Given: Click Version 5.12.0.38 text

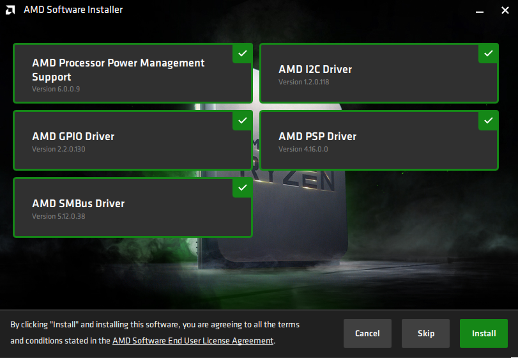Looking at the screenshot, I should pos(59,216).
